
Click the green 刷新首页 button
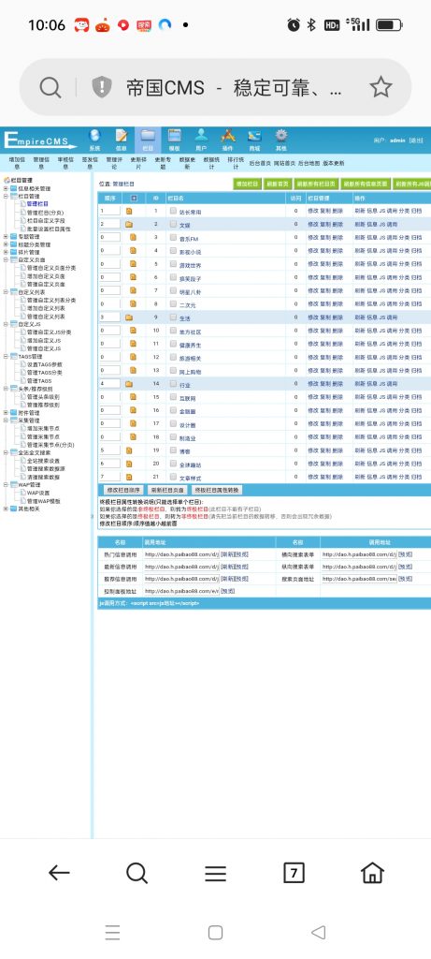tap(278, 184)
